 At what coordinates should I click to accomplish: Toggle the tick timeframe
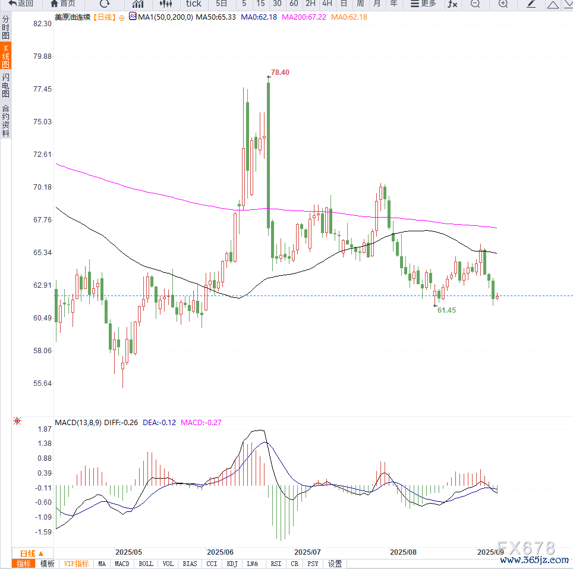(x=194, y=4)
